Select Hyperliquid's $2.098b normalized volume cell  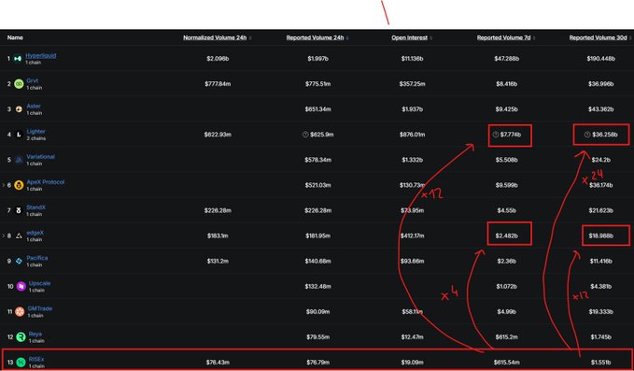(218, 59)
